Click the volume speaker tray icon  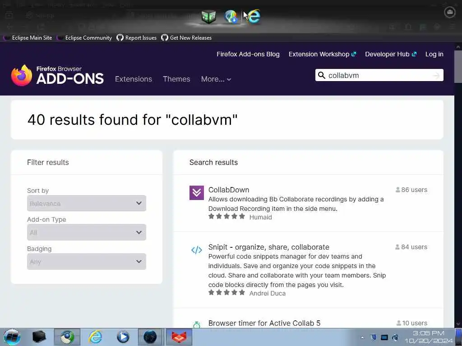(x=395, y=337)
